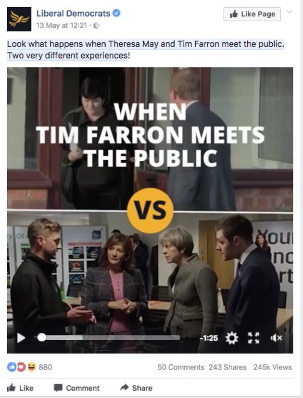View the 243 Shares list
Image resolution: width=303 pixels, height=398 pixels.
coord(227,367)
